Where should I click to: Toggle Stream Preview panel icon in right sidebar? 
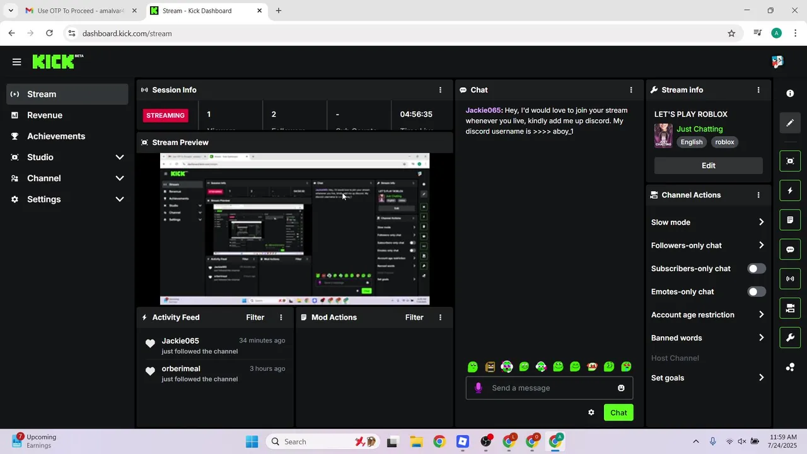(x=790, y=161)
